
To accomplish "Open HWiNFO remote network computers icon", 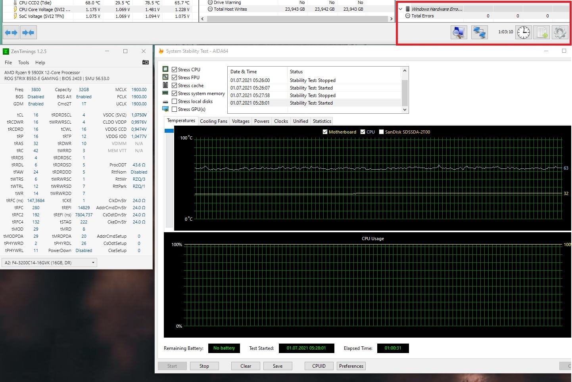I will pos(479,32).
